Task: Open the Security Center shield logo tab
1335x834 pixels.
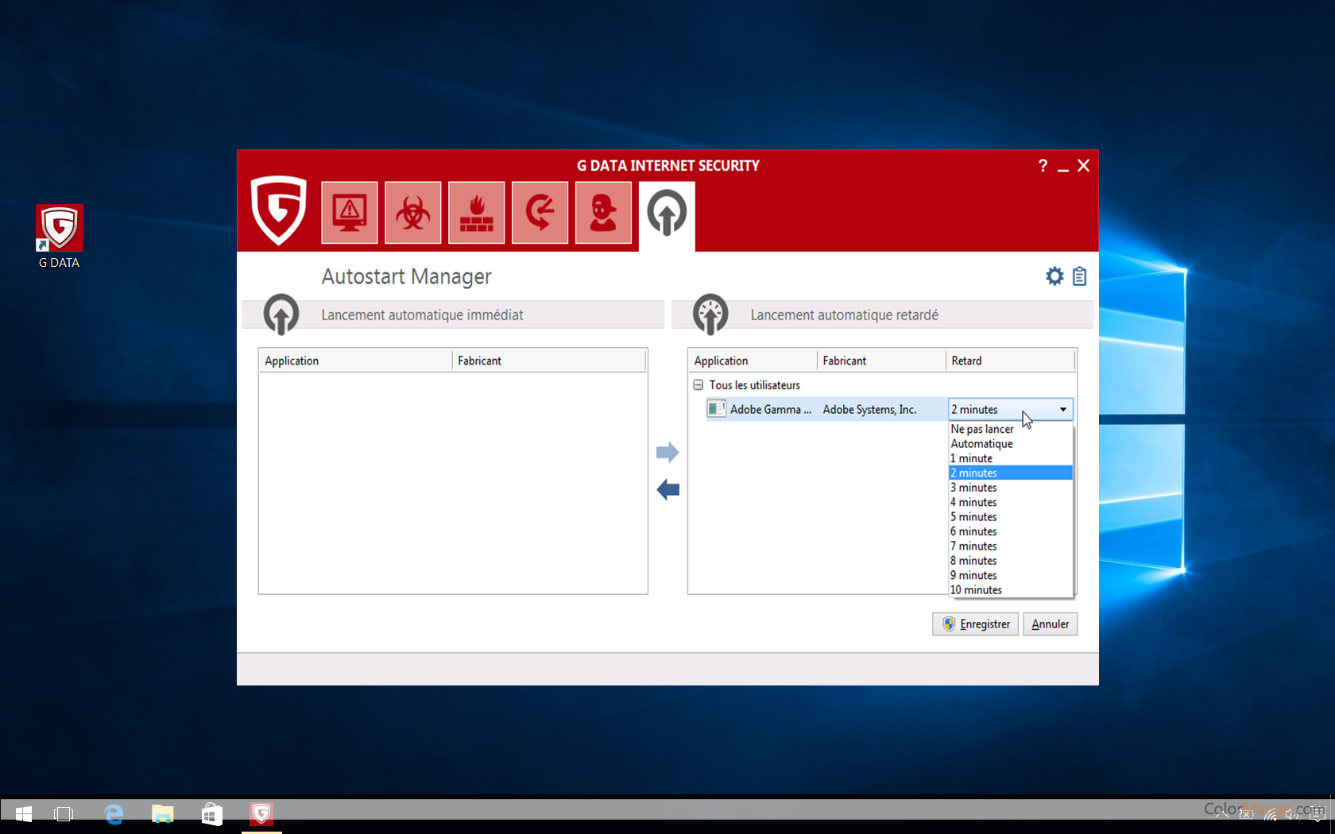Action: (x=279, y=210)
